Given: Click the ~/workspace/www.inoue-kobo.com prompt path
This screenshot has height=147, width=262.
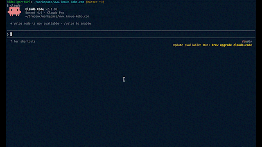Looking at the screenshot, I should 59,2.
